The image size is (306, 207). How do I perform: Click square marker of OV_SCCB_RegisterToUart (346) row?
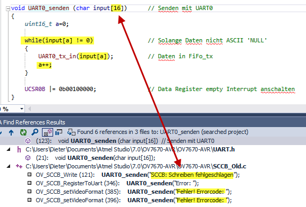tap(29, 183)
